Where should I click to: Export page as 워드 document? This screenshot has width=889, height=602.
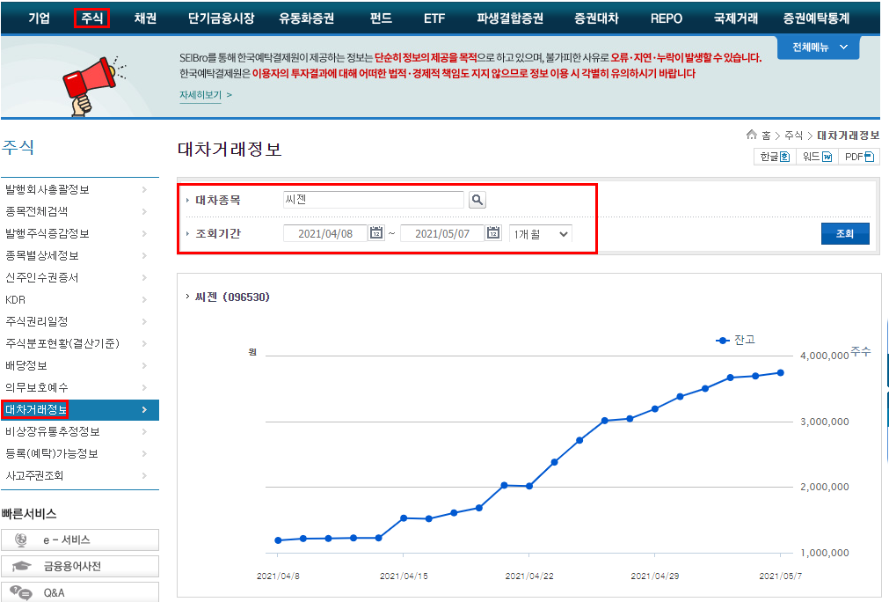point(817,157)
